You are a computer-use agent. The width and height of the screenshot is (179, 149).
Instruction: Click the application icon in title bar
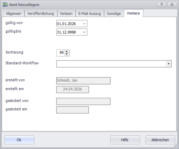tap(5, 5)
